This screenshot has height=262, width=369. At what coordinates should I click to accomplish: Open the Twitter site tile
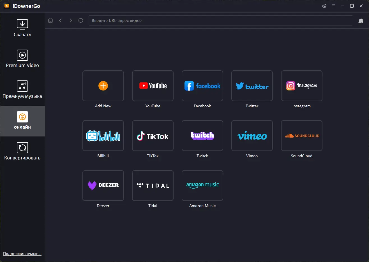252,86
